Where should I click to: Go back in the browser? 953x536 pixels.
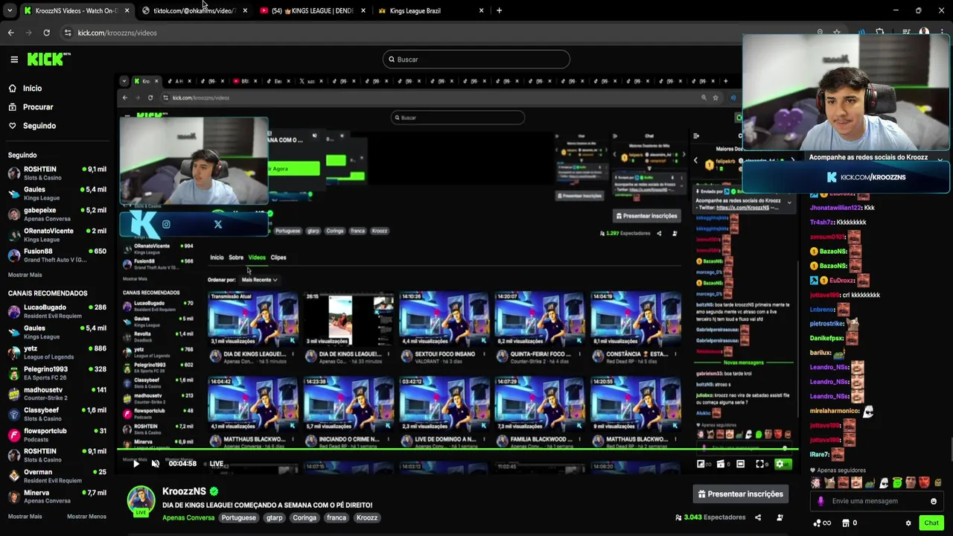coord(10,33)
